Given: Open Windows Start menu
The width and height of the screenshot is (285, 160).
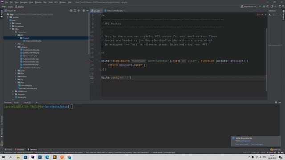Looking at the screenshot, I should 4,157.
